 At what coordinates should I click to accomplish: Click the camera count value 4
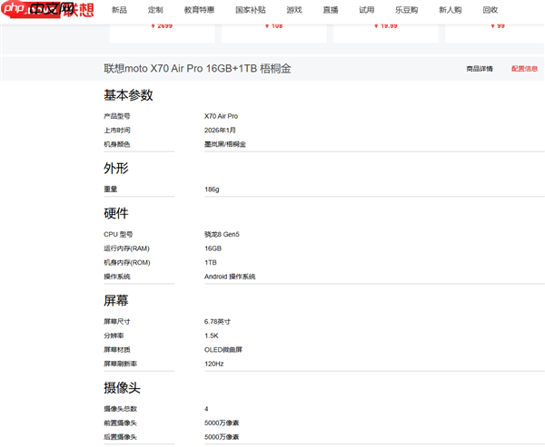coord(206,409)
